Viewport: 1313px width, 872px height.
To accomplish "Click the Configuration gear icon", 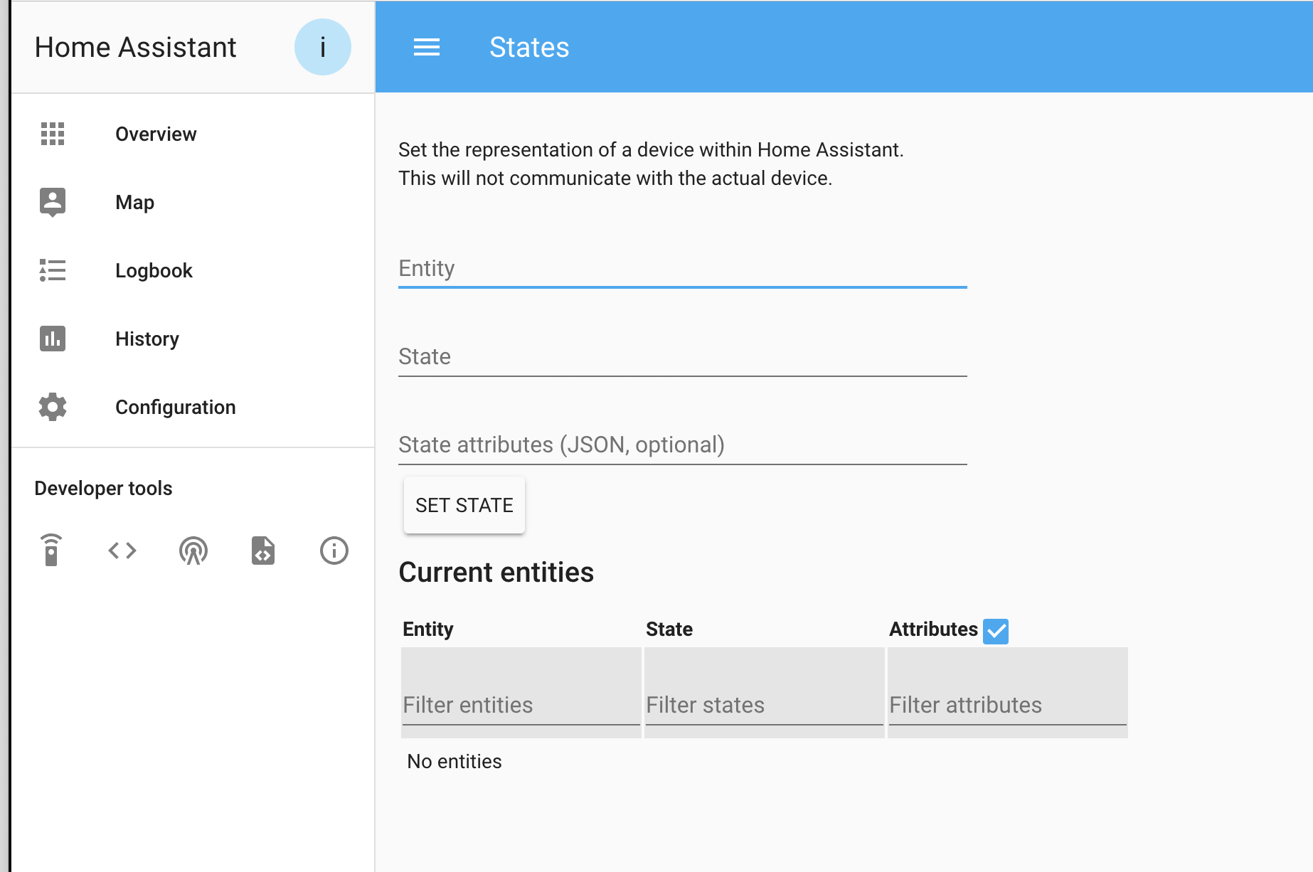I will tap(52, 407).
